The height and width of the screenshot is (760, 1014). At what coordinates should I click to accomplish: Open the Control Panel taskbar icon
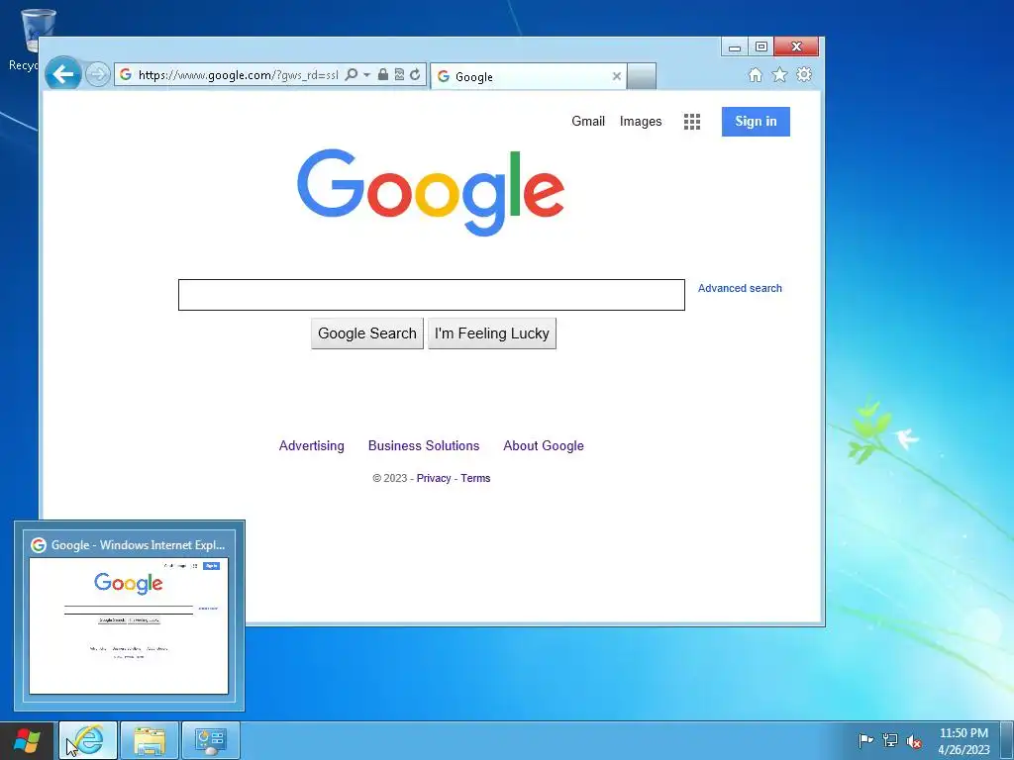(x=211, y=740)
